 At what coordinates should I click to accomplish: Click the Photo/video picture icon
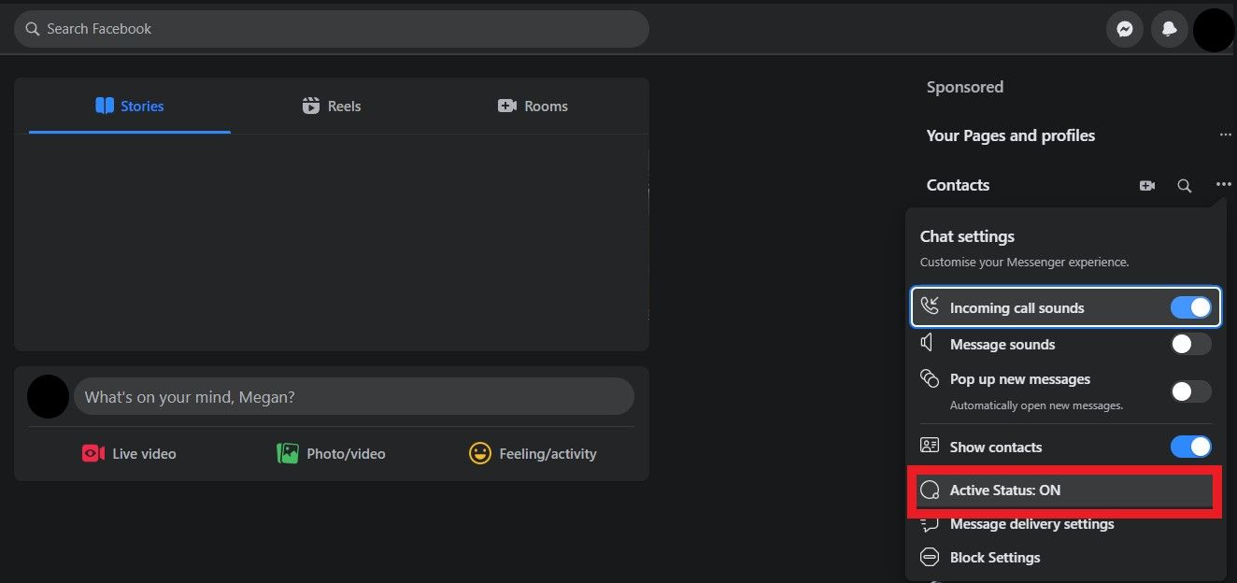coord(288,454)
